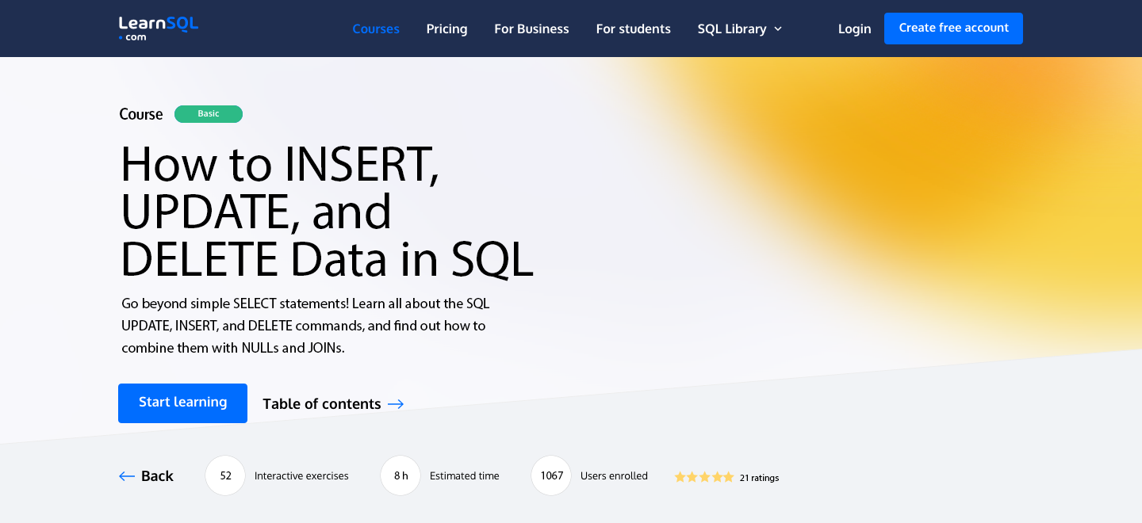The height and width of the screenshot is (523, 1142).
Task: Expand the SQL Library dropdown
Action: [x=740, y=29]
